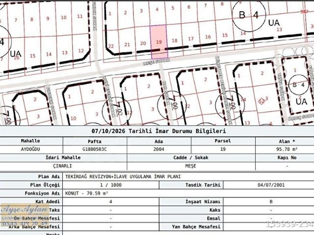Click the Tasdik Tarihi label
314x235 pixels.
203,185
